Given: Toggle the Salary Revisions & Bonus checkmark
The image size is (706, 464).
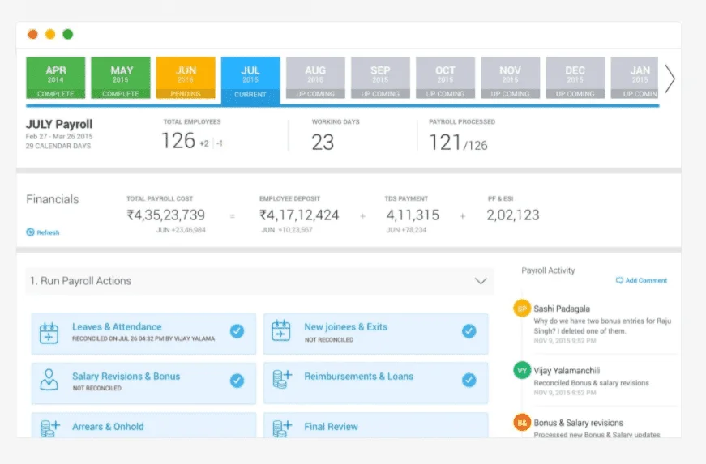Looking at the screenshot, I should 237,381.
